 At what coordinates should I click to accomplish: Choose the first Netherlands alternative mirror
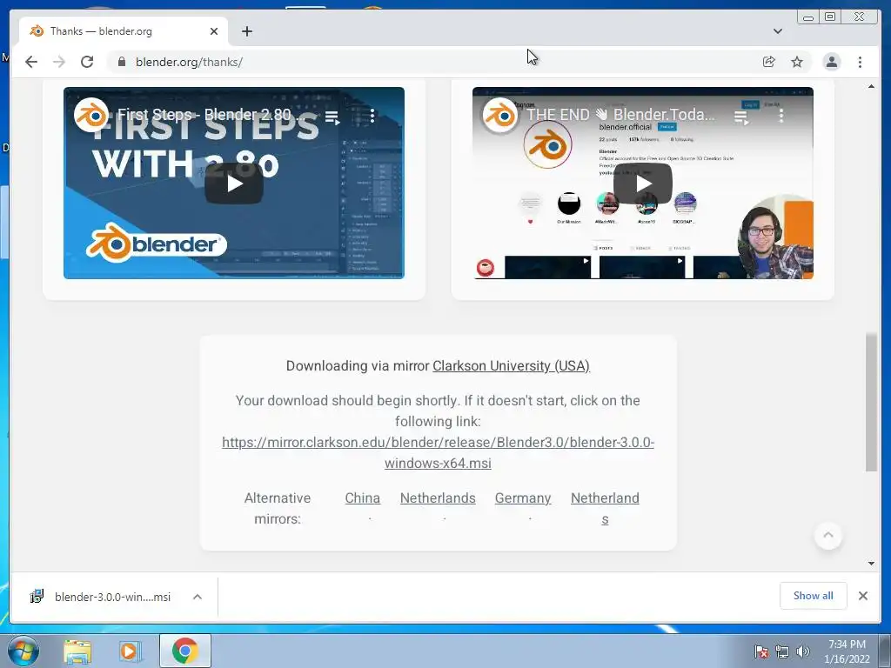click(438, 498)
